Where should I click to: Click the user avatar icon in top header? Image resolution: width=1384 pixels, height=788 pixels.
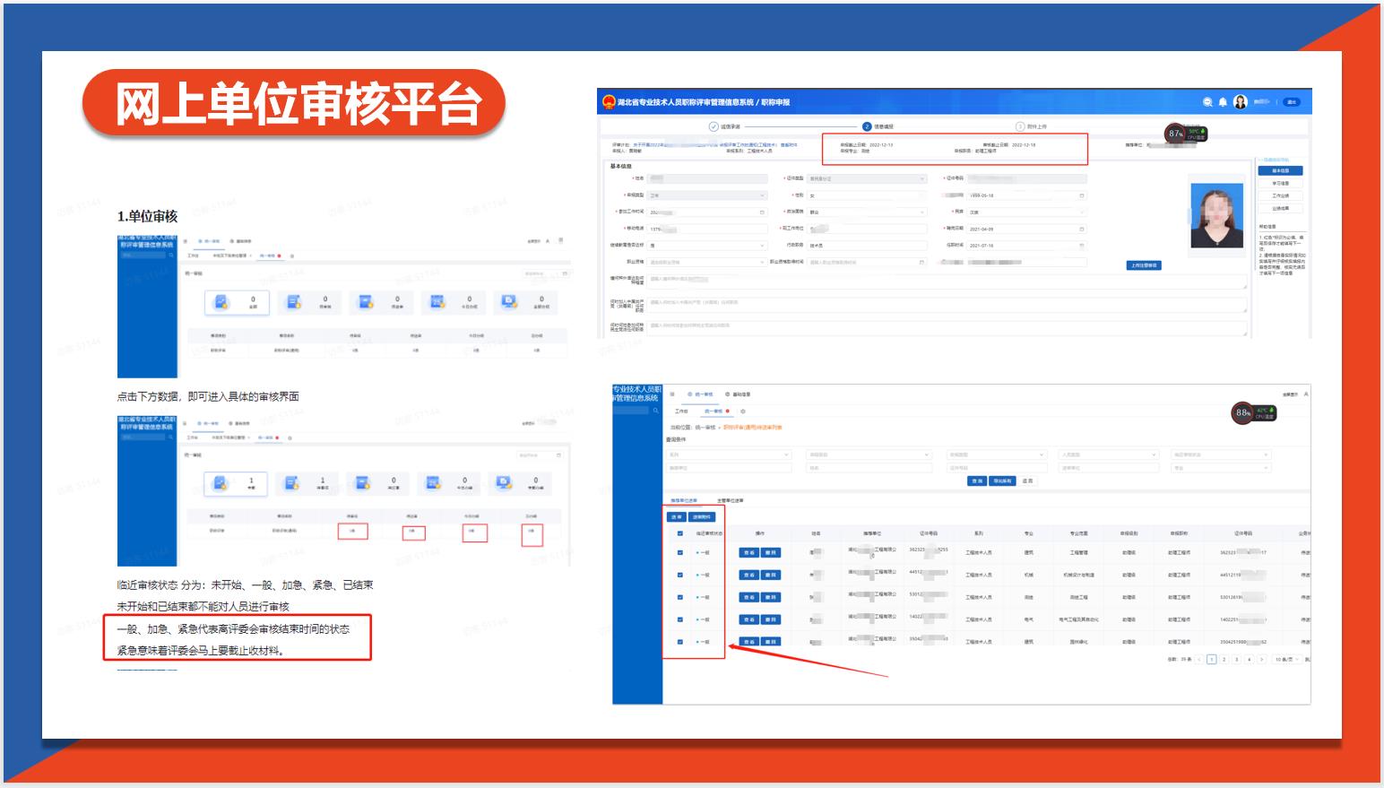tap(1241, 102)
